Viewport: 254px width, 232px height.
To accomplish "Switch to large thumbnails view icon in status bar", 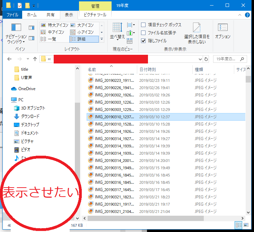I will click(246, 225).
